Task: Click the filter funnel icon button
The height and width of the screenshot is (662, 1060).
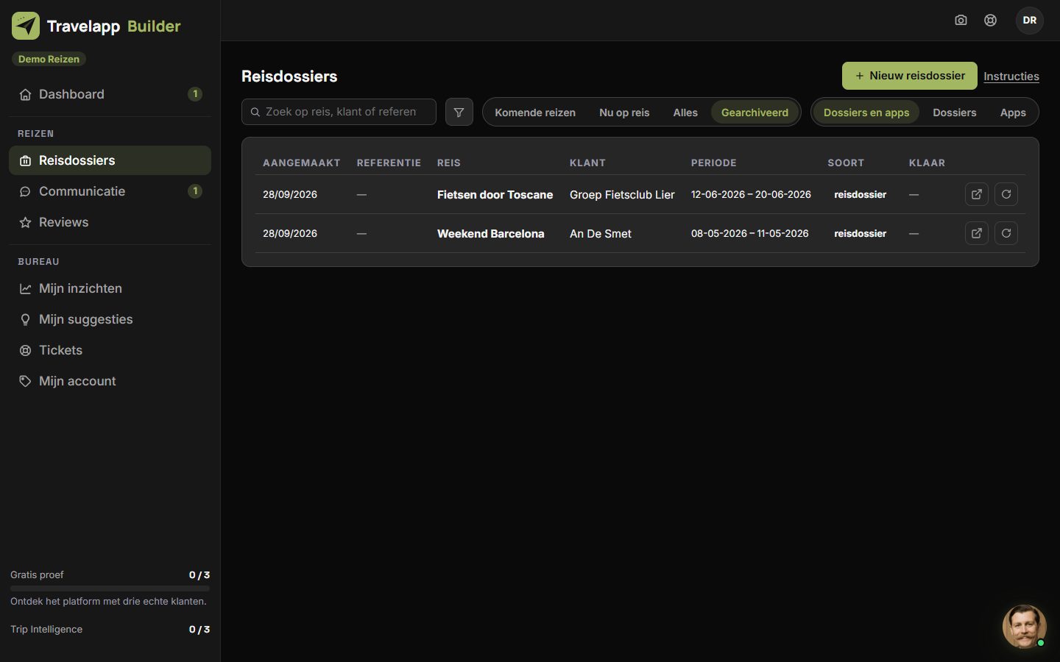Action: click(x=459, y=113)
